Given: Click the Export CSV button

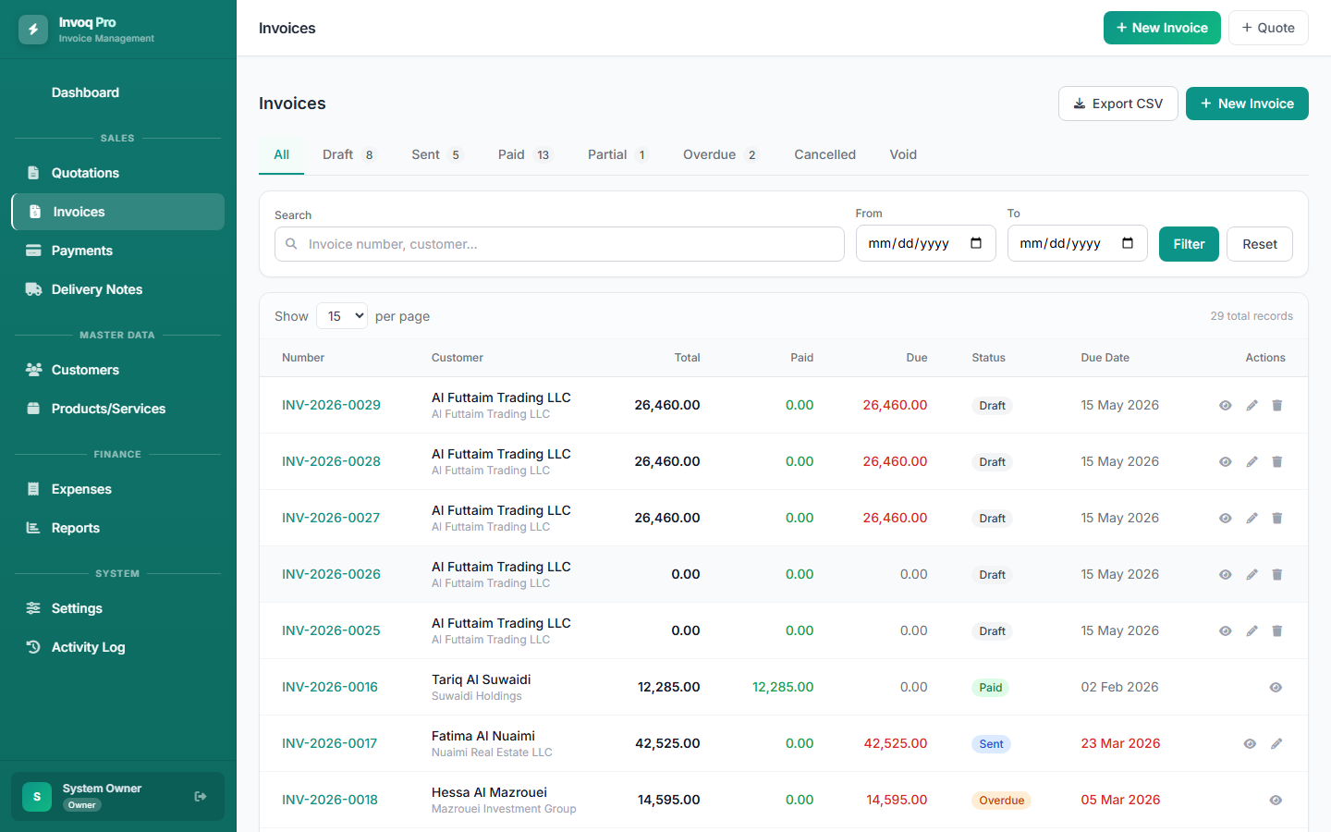Looking at the screenshot, I should tap(1118, 104).
